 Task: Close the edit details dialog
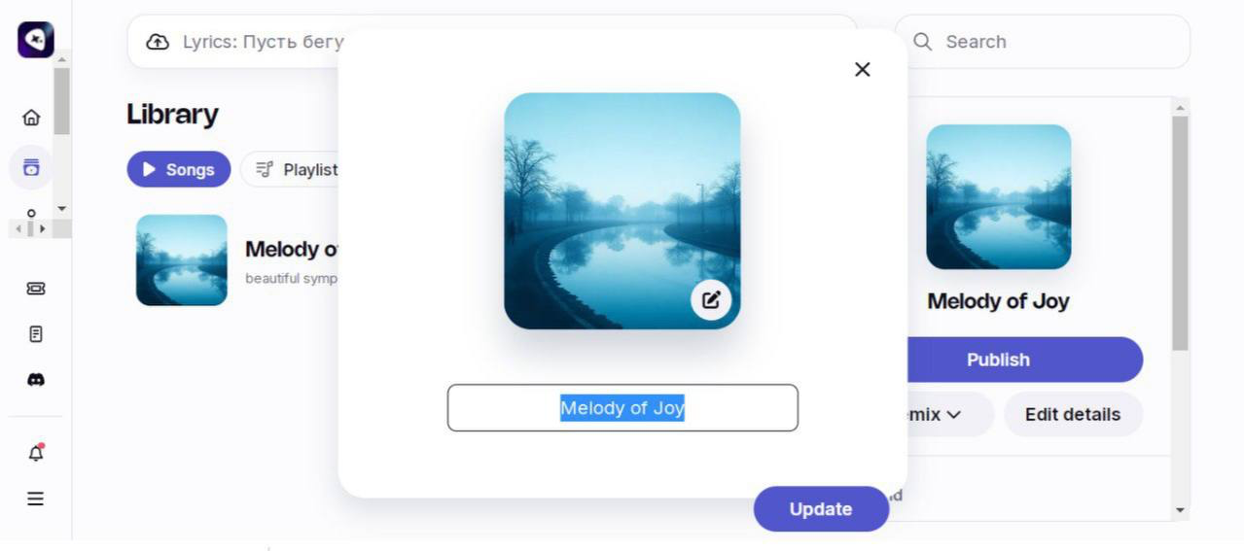[x=862, y=69]
